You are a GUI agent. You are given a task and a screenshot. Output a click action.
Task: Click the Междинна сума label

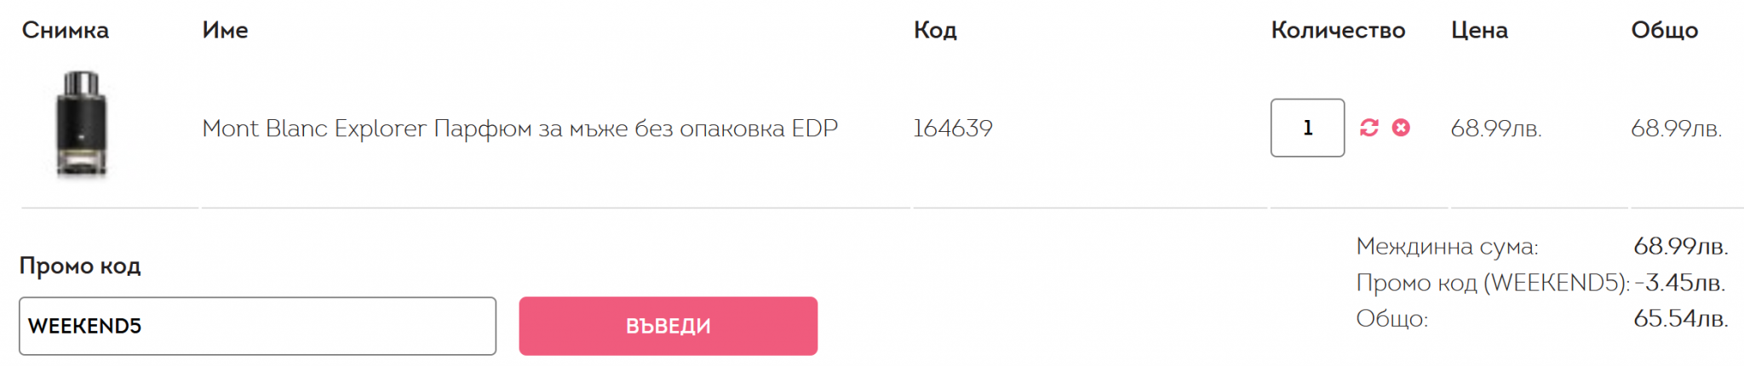1447,247
